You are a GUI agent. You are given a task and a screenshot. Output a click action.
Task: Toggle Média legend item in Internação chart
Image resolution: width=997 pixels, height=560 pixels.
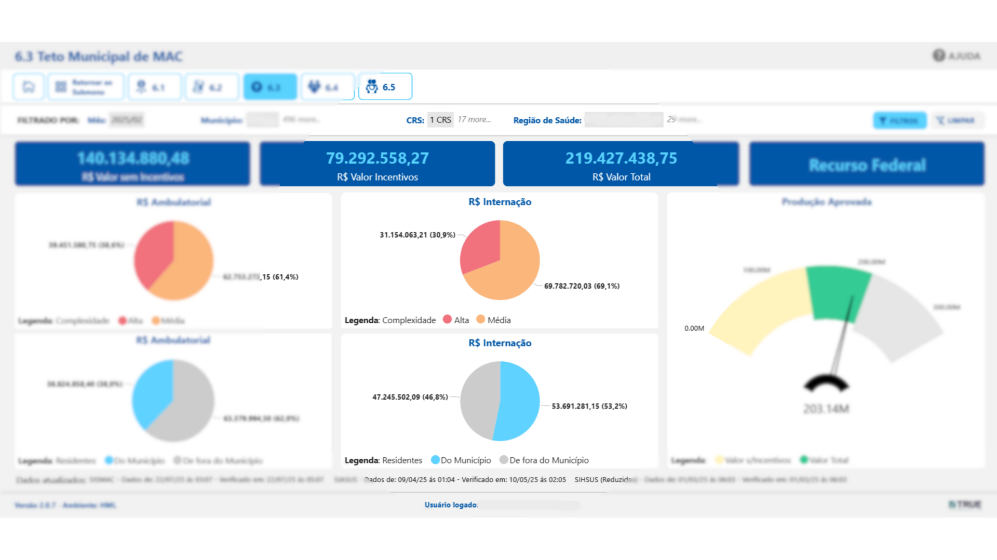(494, 320)
